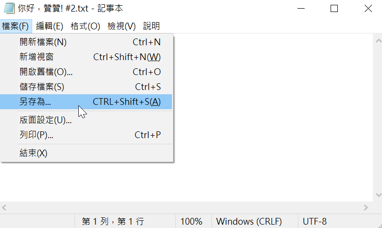382x228 pixels.
Task: Close the Notepad window
Action: point(368,9)
